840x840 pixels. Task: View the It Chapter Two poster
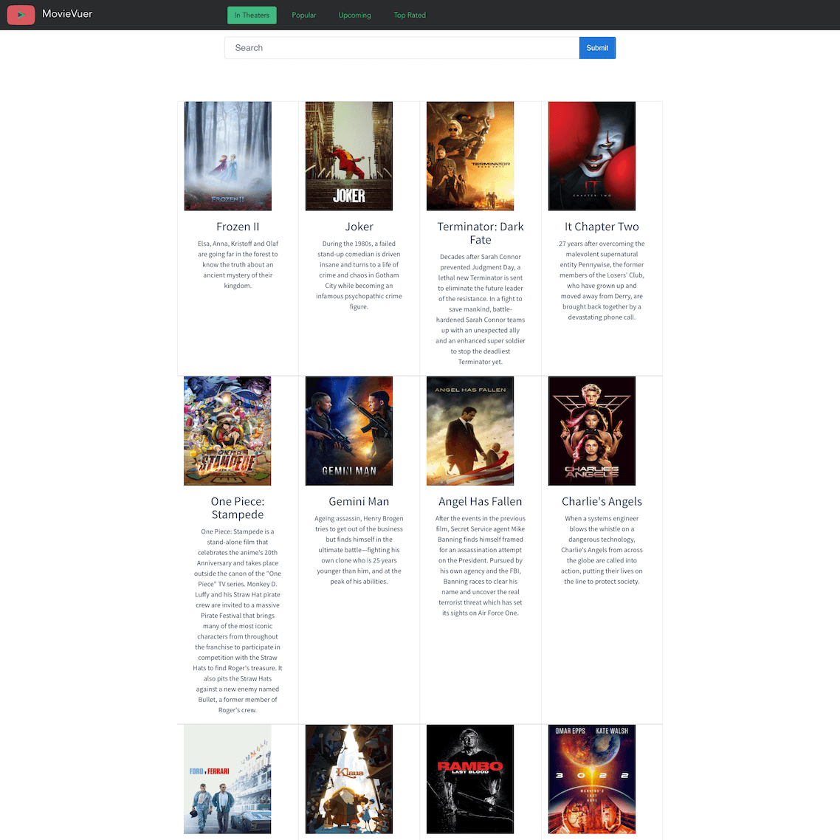(592, 156)
